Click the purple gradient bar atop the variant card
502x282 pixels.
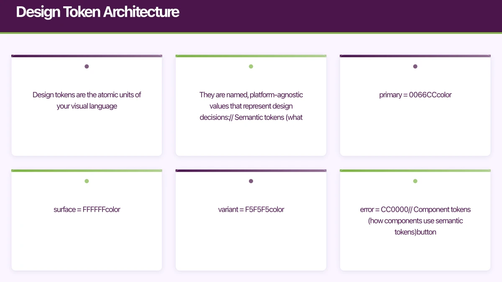pos(251,170)
